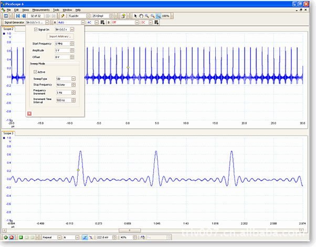Close the signal generator panel
Viewport: 316px width, 247px height.
pos(29,113)
